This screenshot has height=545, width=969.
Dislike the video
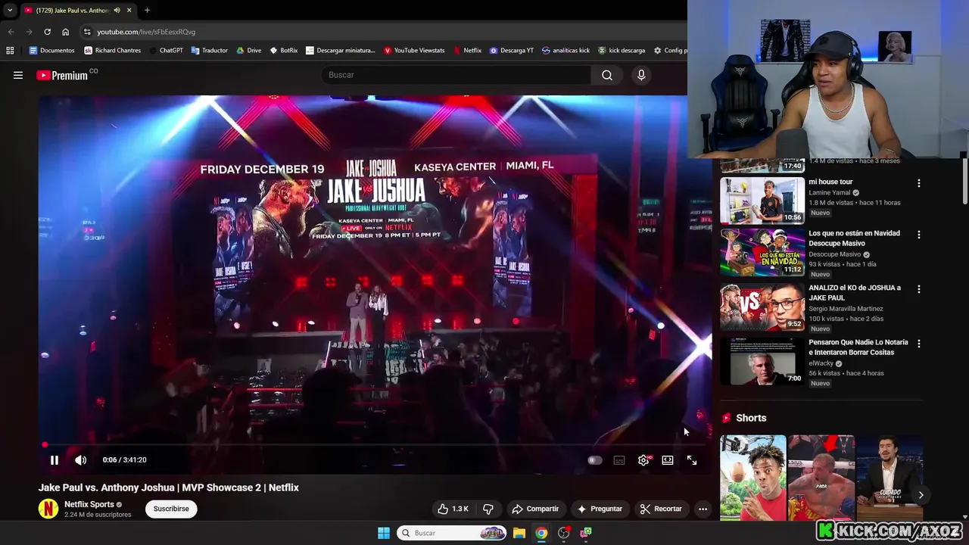coord(488,509)
